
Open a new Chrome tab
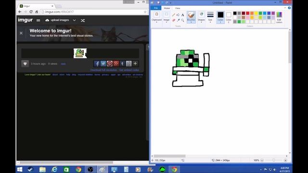point(59,6)
